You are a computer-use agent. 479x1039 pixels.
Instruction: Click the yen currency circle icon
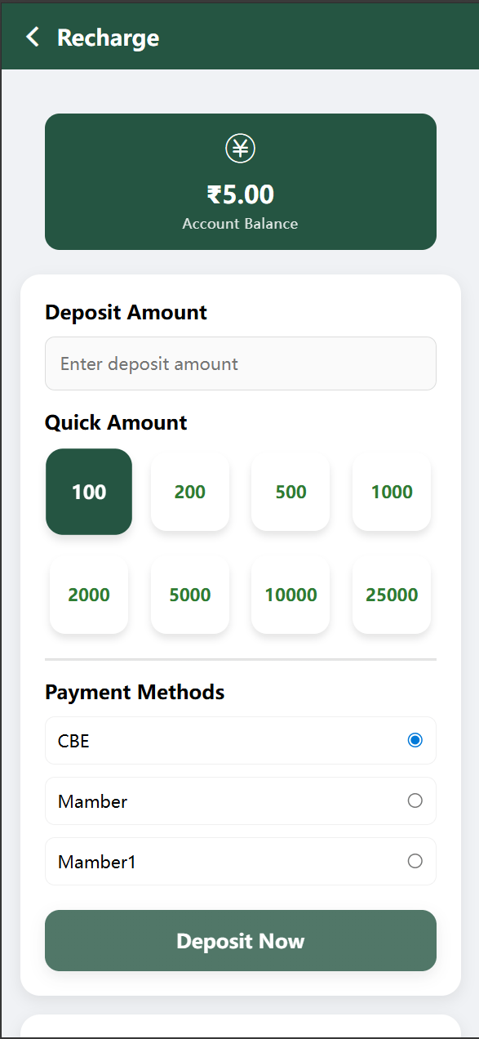pyautogui.click(x=241, y=148)
